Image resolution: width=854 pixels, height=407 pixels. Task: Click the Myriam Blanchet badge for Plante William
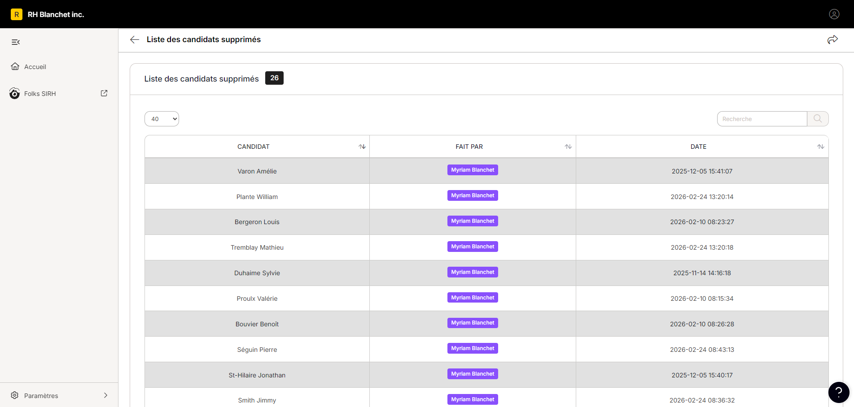(x=473, y=195)
